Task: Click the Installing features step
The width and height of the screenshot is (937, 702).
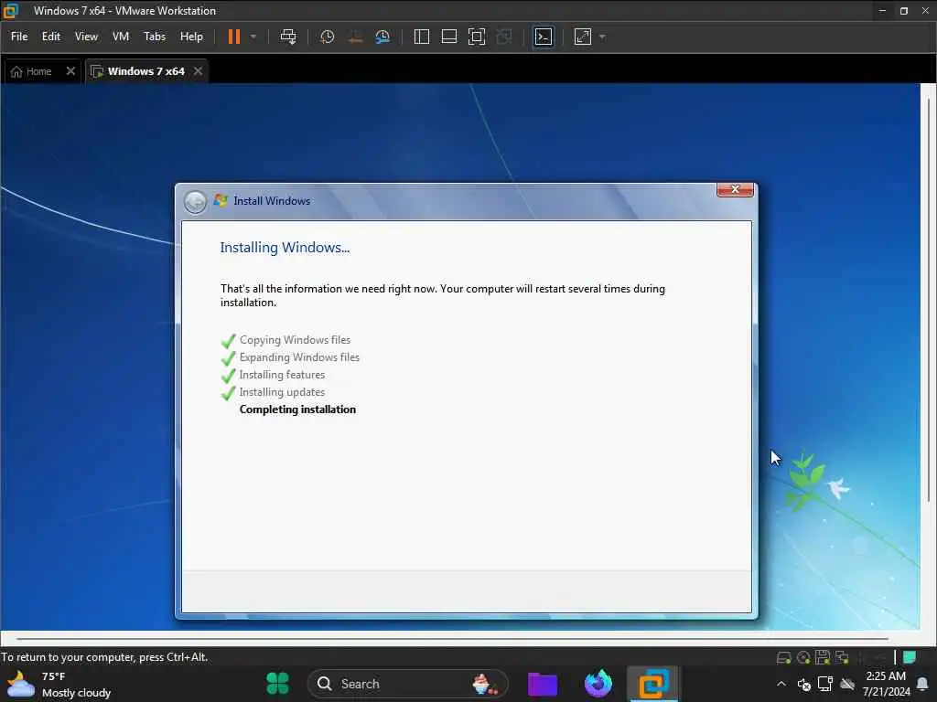Action: coord(282,374)
